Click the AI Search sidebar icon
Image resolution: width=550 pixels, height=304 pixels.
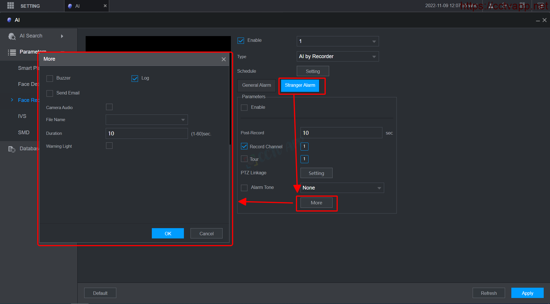point(12,36)
